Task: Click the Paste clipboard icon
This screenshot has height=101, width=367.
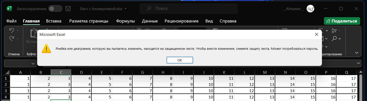Action: tap(34, 33)
